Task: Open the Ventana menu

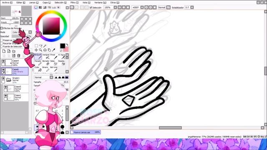Action: pyautogui.click(x=100, y=2)
